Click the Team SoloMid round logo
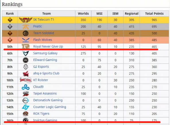 click(x=26, y=33)
